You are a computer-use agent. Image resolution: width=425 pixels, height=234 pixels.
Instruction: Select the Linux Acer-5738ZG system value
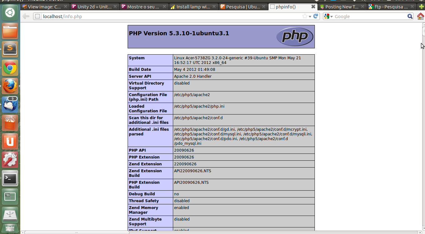[x=237, y=60]
